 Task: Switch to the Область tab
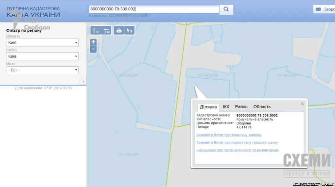pyautogui.click(x=262, y=107)
